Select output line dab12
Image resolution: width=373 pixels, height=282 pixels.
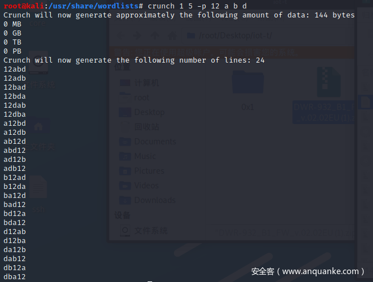click(15, 259)
